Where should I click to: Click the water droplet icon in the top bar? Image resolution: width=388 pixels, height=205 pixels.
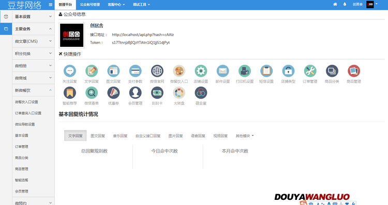[345, 4]
